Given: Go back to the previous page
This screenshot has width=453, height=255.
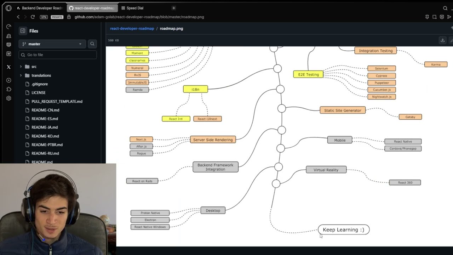Looking at the screenshot, I should coord(18,17).
